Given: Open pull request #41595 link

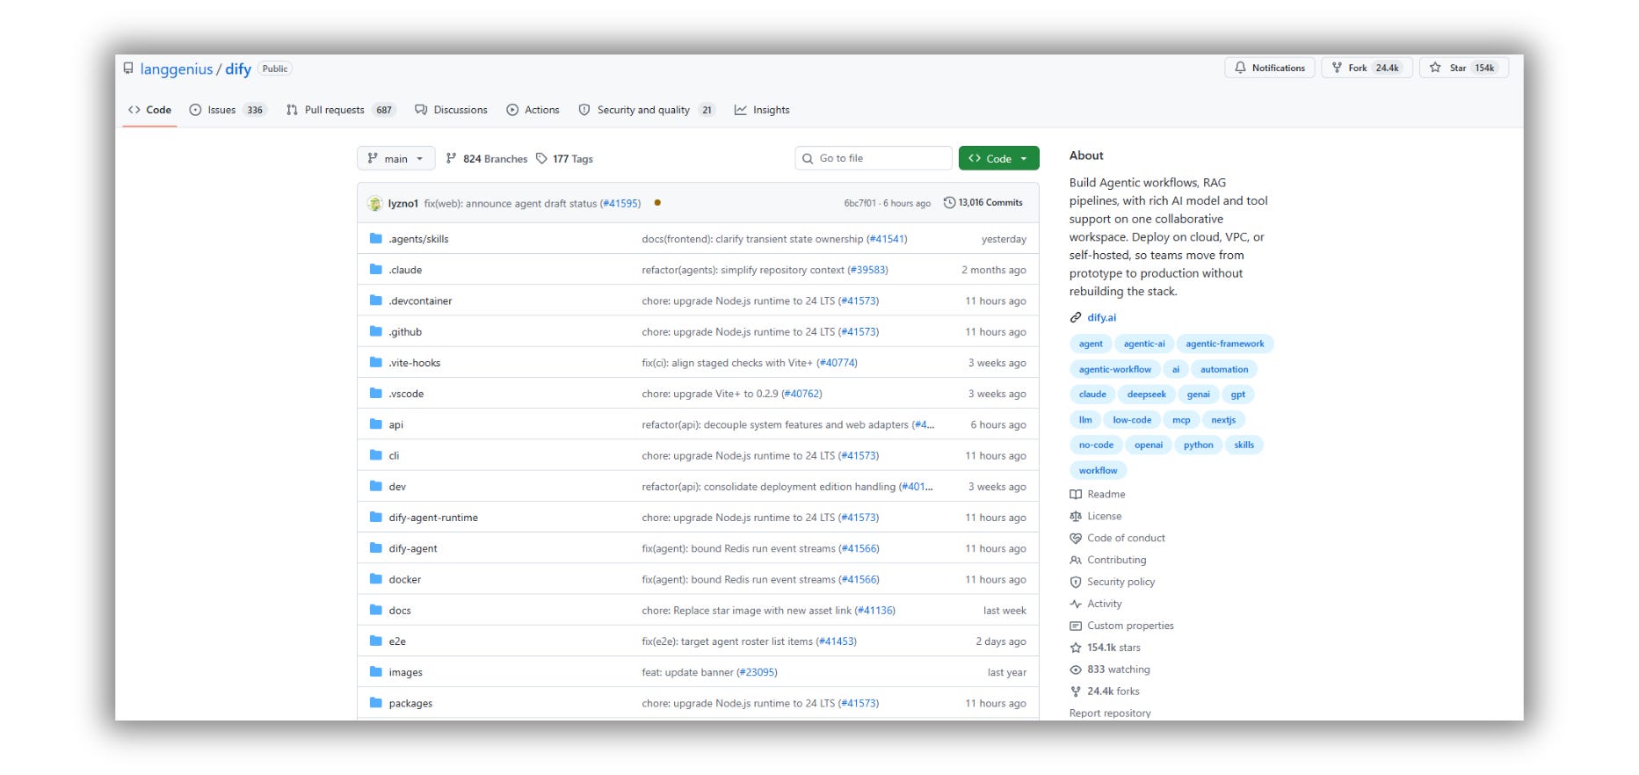Looking at the screenshot, I should tap(620, 204).
